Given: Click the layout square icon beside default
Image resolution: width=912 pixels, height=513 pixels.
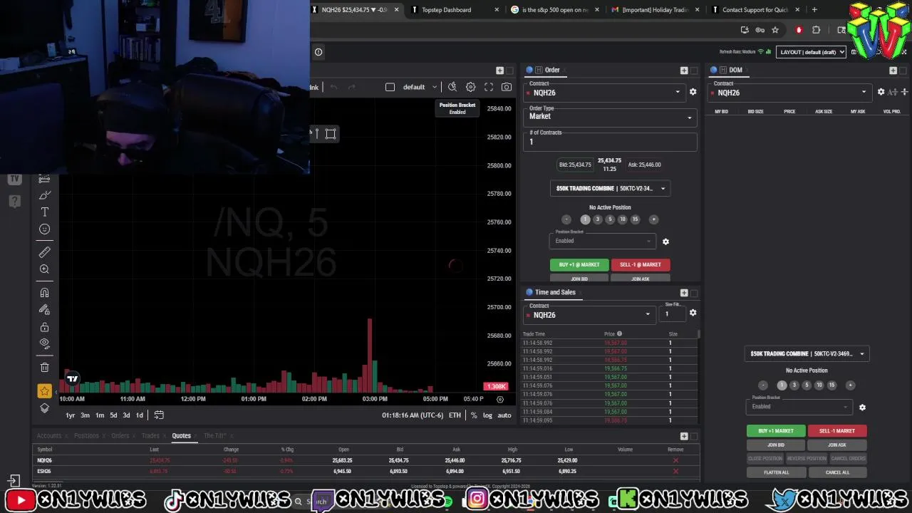Looking at the screenshot, I should pyautogui.click(x=390, y=87).
